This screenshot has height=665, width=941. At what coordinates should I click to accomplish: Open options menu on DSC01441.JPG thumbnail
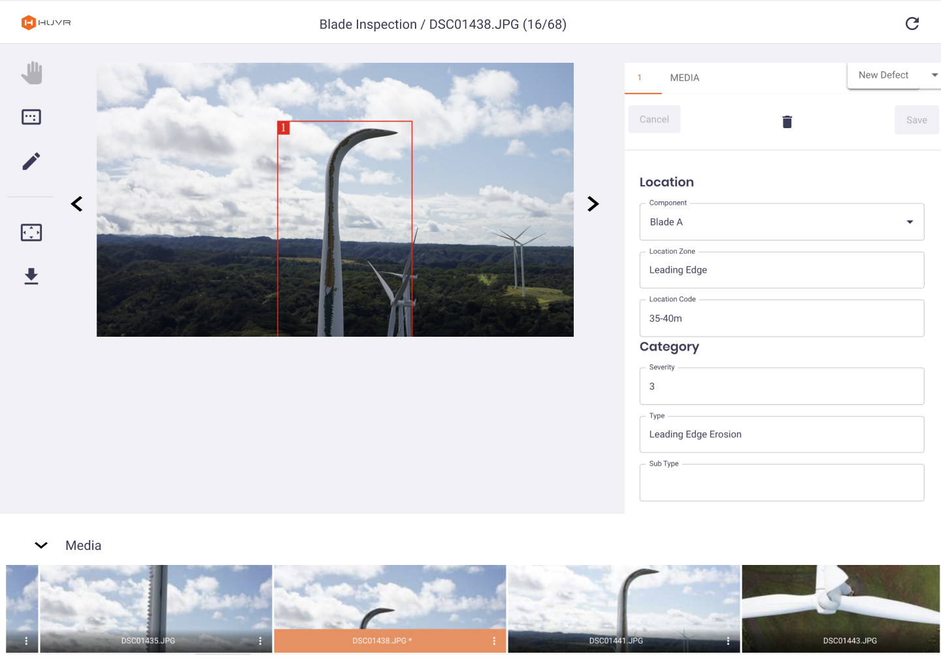728,641
